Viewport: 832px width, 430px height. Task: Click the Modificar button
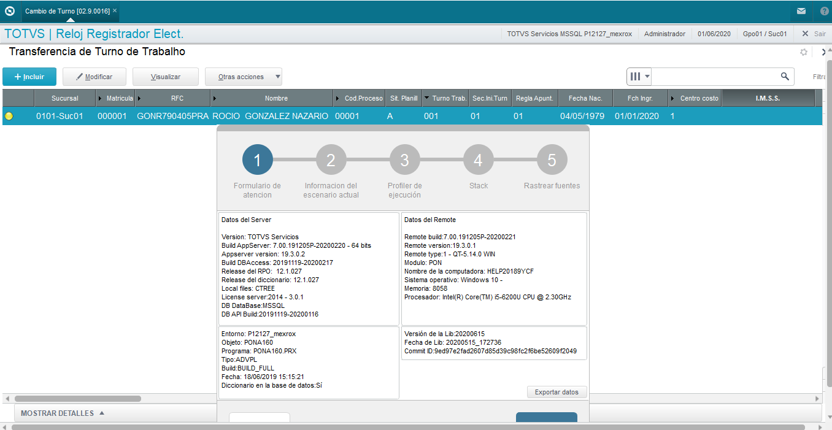(x=94, y=77)
